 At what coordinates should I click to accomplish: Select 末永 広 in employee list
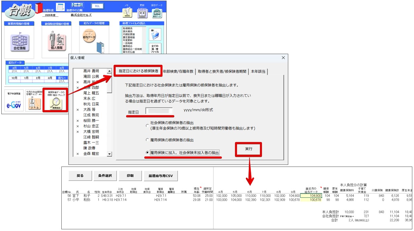point(91,98)
